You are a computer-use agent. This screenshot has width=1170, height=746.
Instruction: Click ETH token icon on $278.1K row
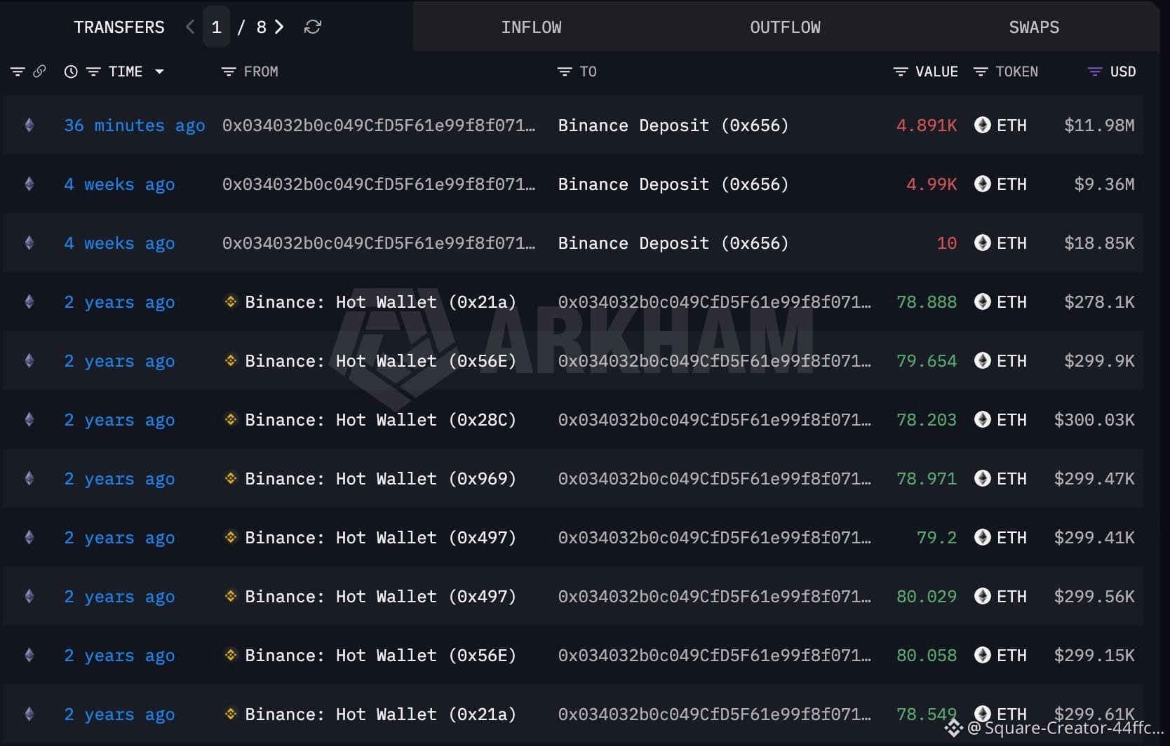click(x=983, y=301)
